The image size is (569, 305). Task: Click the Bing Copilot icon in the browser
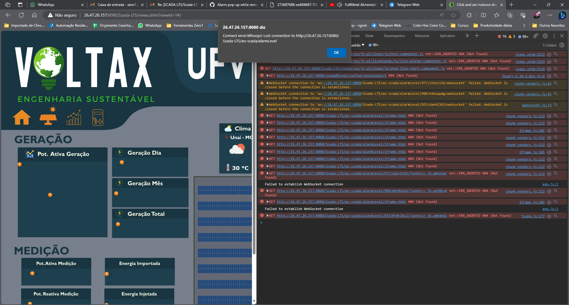point(562,15)
